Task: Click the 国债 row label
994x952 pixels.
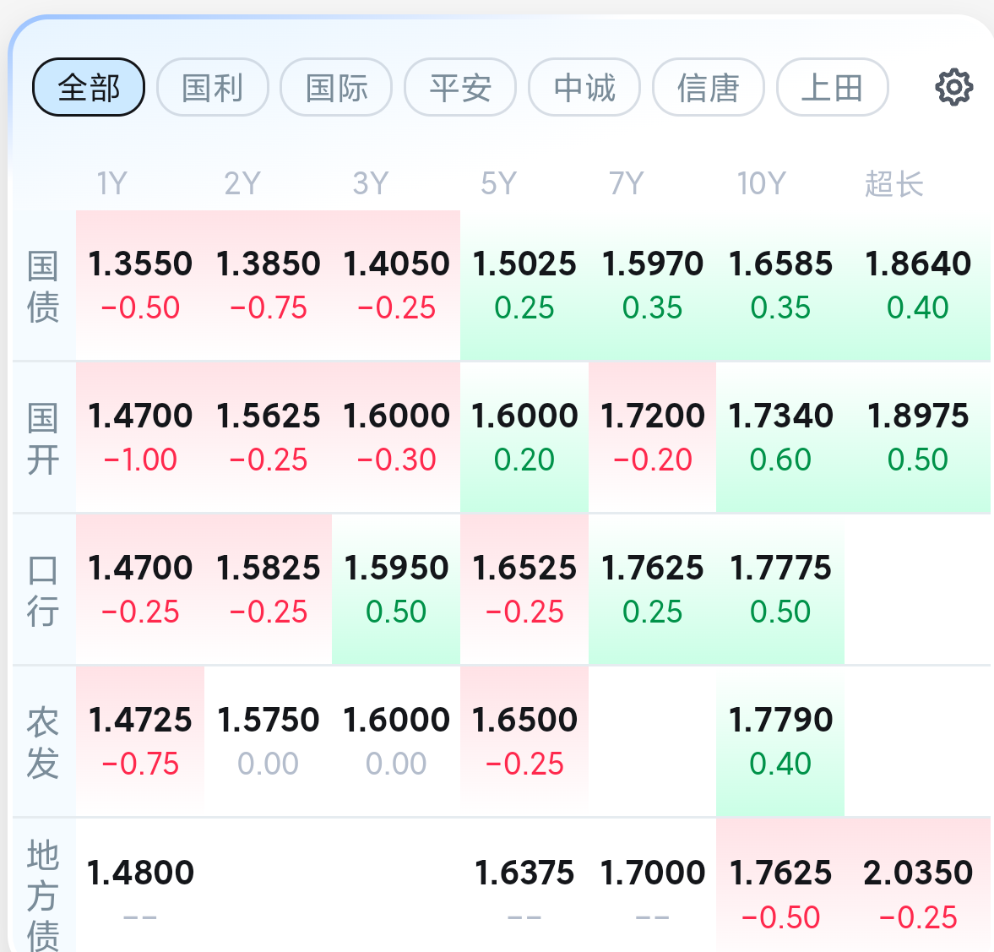Action: [43, 286]
